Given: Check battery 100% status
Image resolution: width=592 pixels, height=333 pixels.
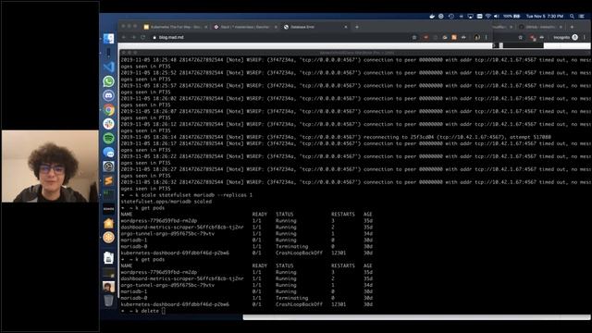Looking at the screenshot, I should pos(512,17).
